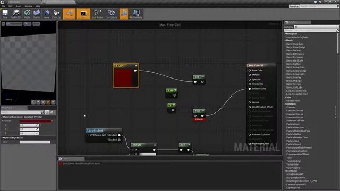Screen dimensions: 340x191
Task: Toggle the Mobile Stats toolbar button
Action: pos(136,14)
